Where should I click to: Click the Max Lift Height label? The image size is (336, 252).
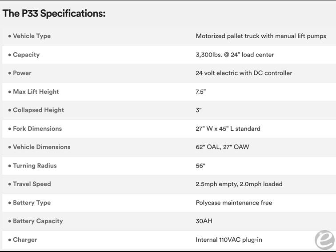pos(36,92)
